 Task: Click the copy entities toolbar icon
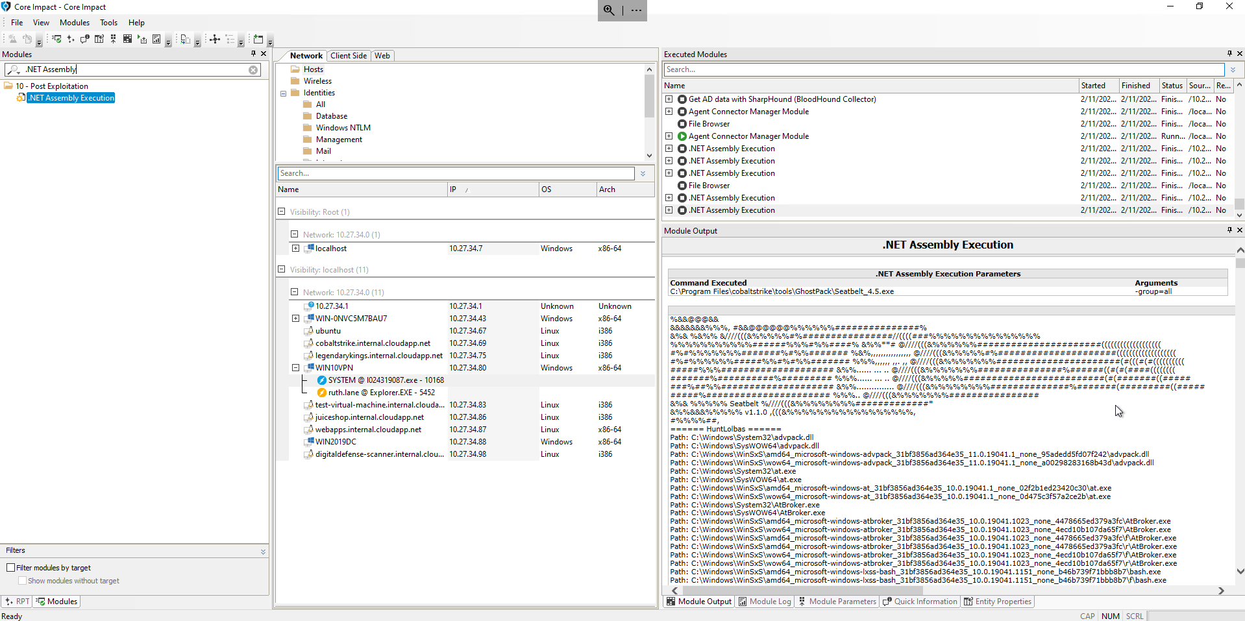[x=186, y=39]
